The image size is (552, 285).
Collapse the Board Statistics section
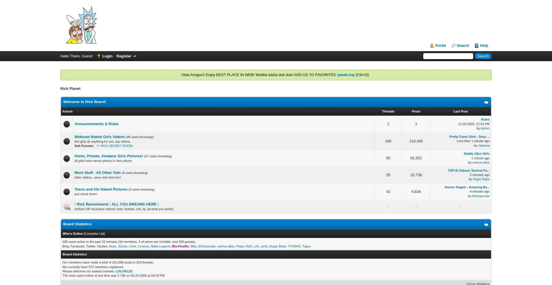click(486, 225)
